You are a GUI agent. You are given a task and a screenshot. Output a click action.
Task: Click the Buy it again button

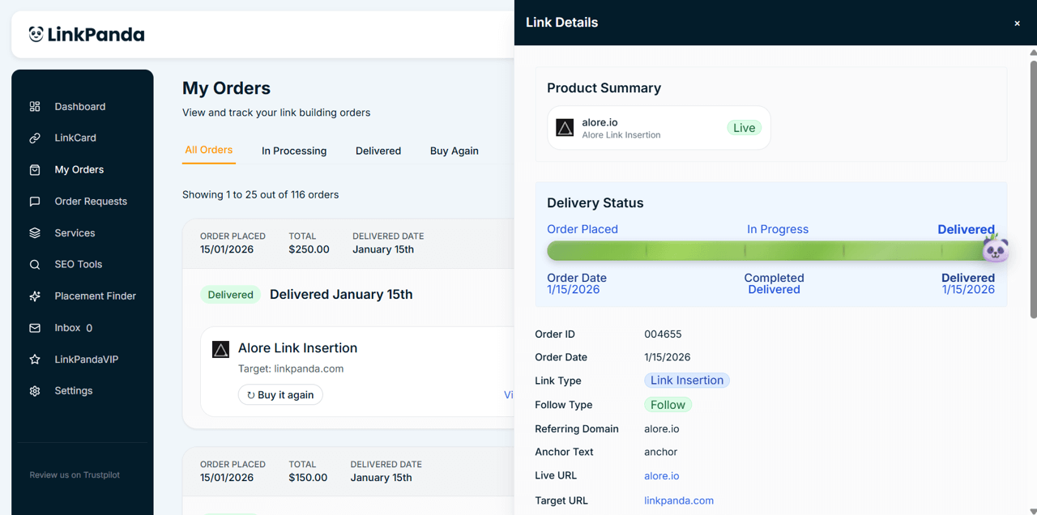point(280,394)
